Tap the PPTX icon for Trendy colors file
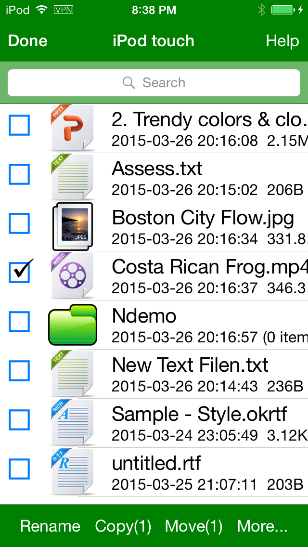 tap(72, 128)
